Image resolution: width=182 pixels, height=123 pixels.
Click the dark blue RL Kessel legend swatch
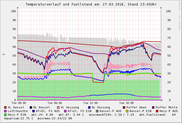point(31,108)
